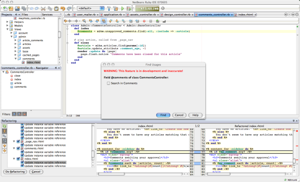Click the memory usage meter 47.5/60.1MB
This screenshot has height=182, width=300.
click(x=148, y=8)
